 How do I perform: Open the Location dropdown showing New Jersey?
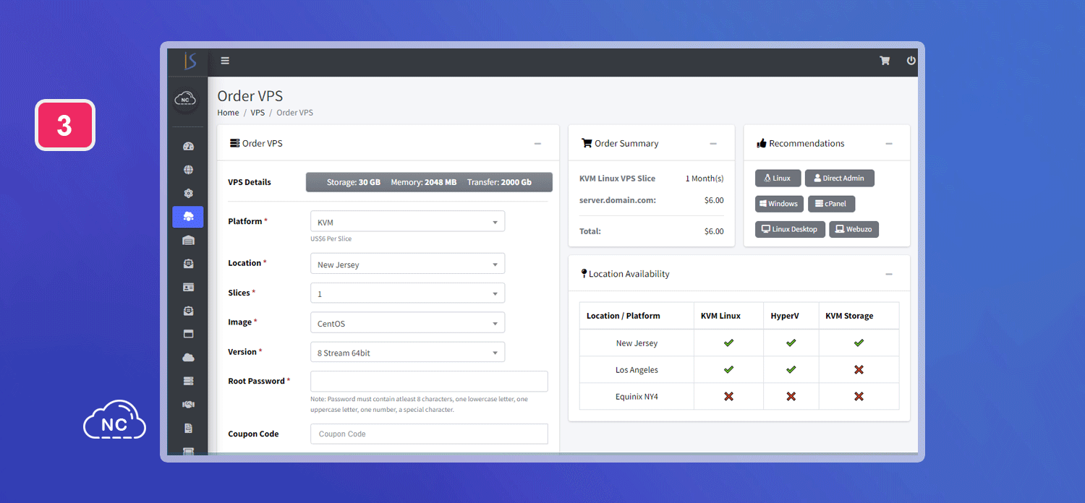coord(407,264)
